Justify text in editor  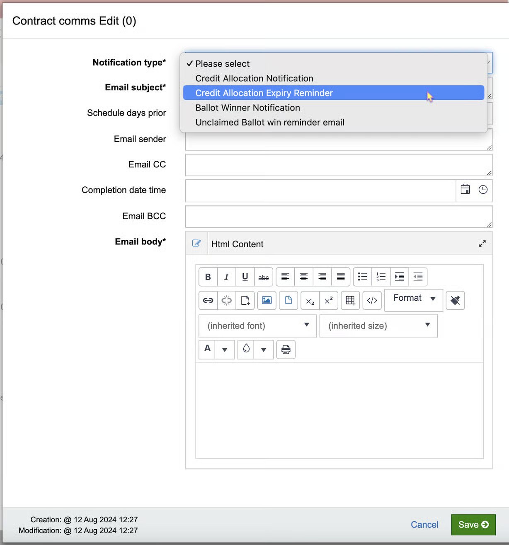[341, 277]
